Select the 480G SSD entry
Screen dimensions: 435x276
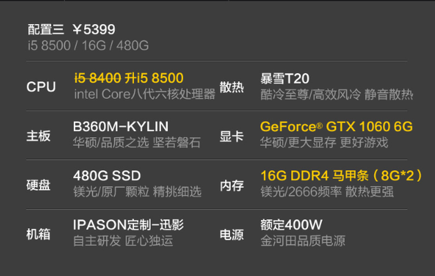(x=106, y=176)
